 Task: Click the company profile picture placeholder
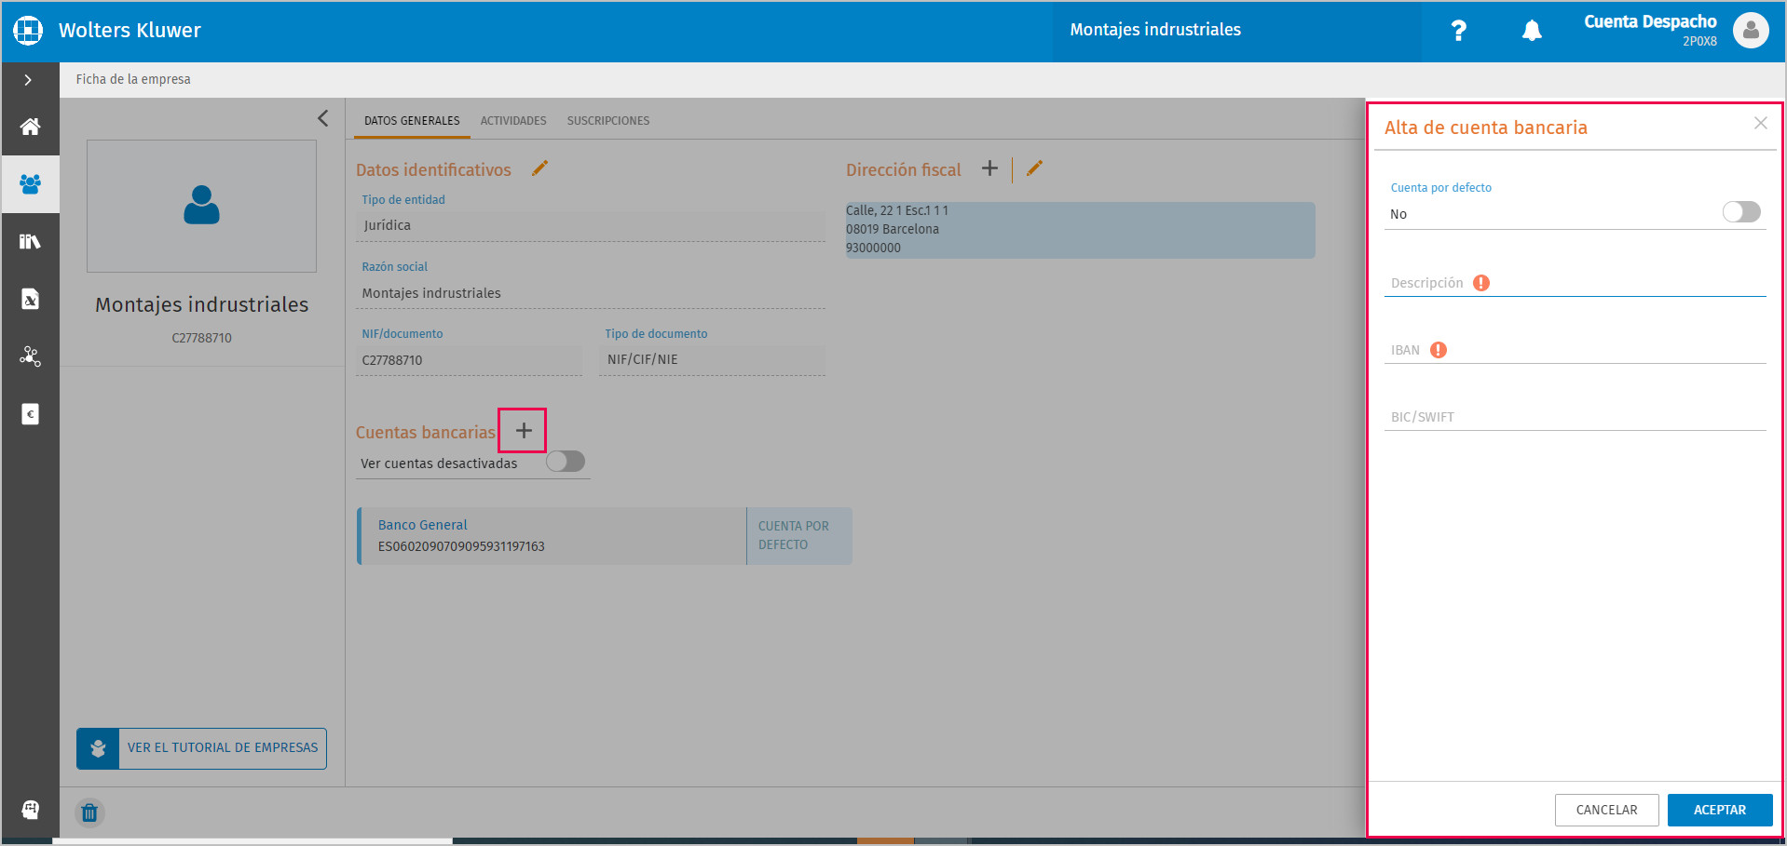point(201,206)
